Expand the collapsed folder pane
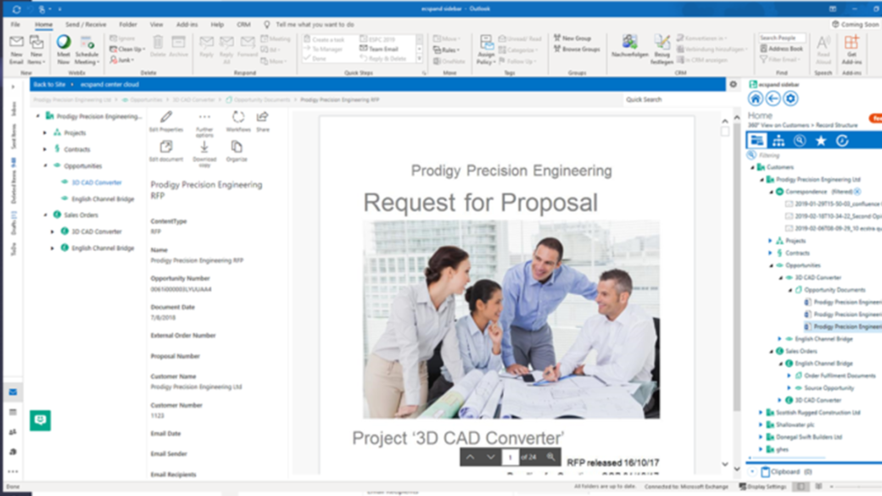 (13, 87)
